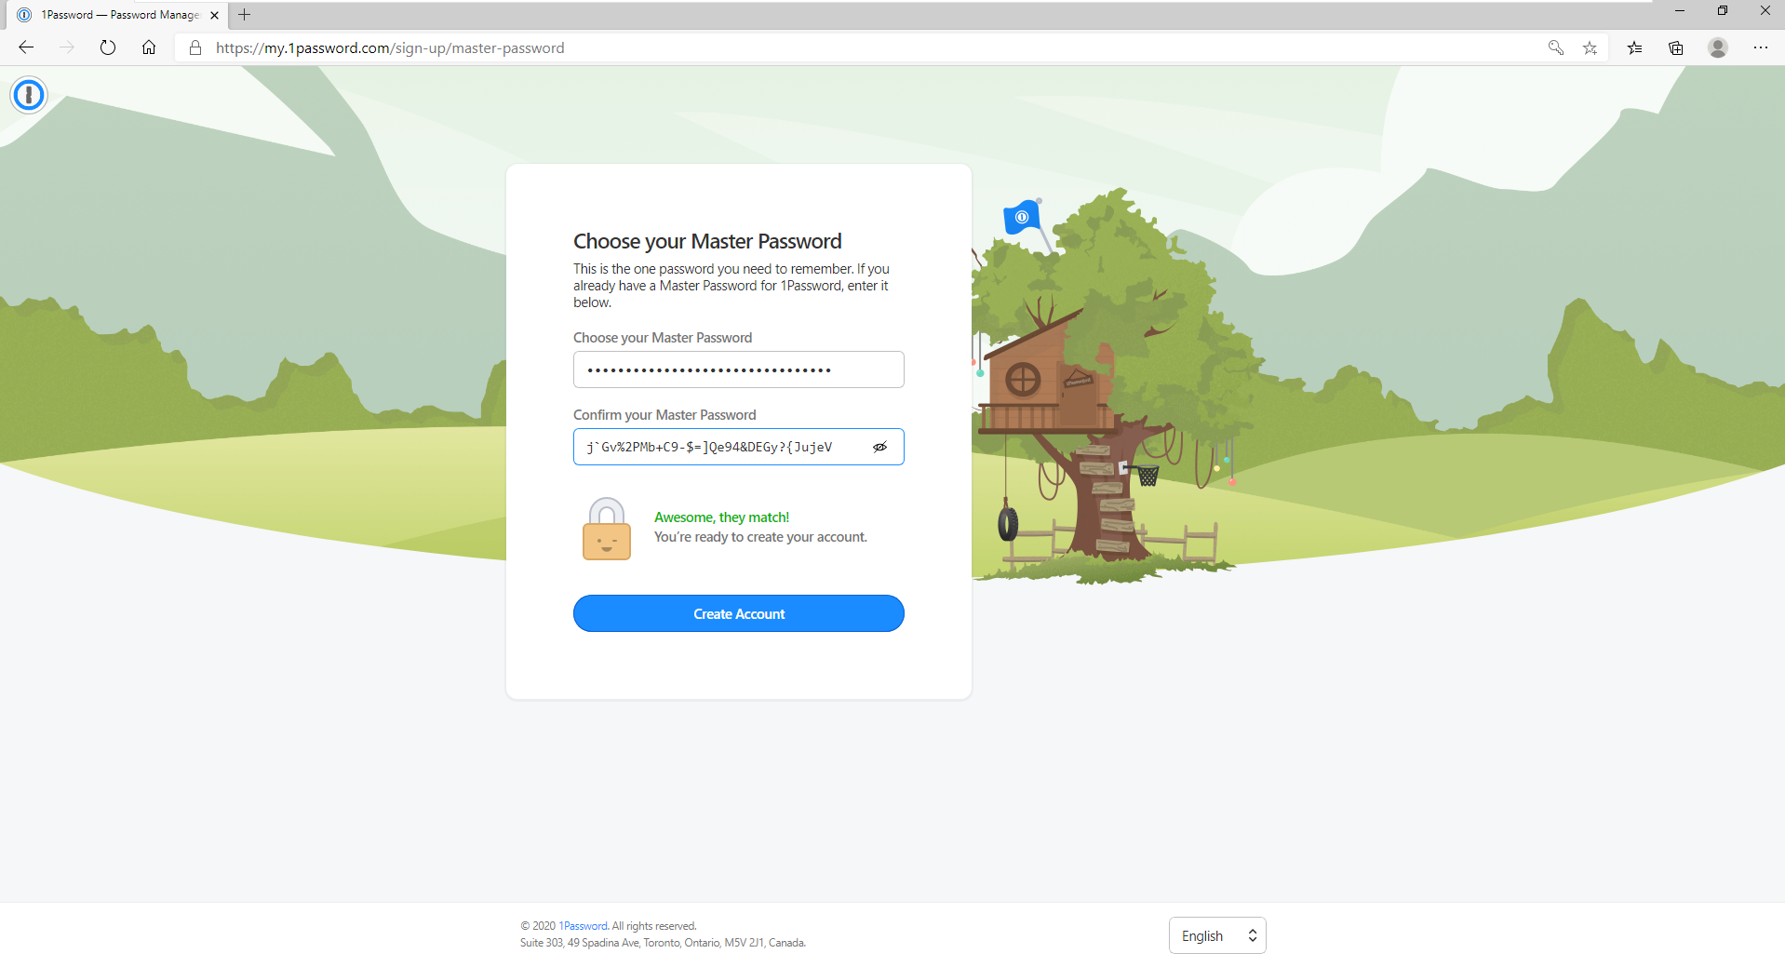
Task: Open the English language dropdown
Action: click(1217, 935)
